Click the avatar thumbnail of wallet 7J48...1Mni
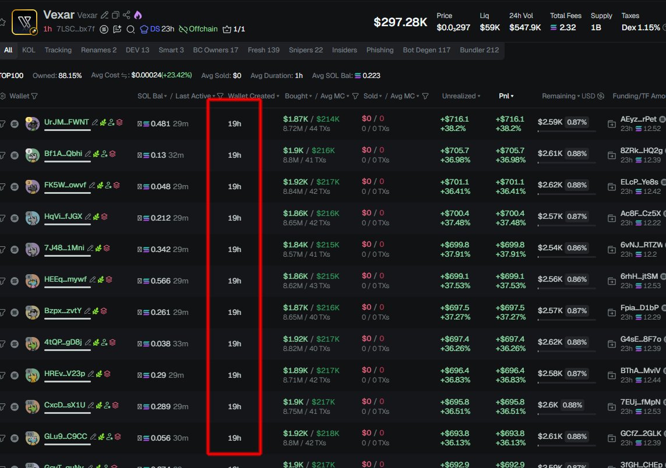The image size is (666, 468). [32, 249]
